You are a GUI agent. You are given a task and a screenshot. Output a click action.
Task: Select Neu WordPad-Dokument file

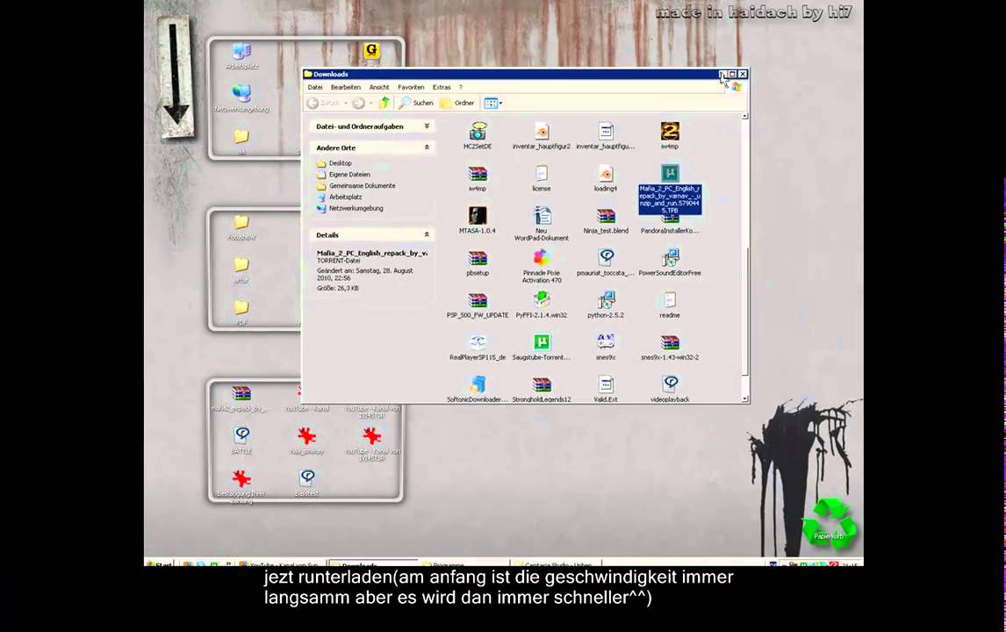pos(542,224)
